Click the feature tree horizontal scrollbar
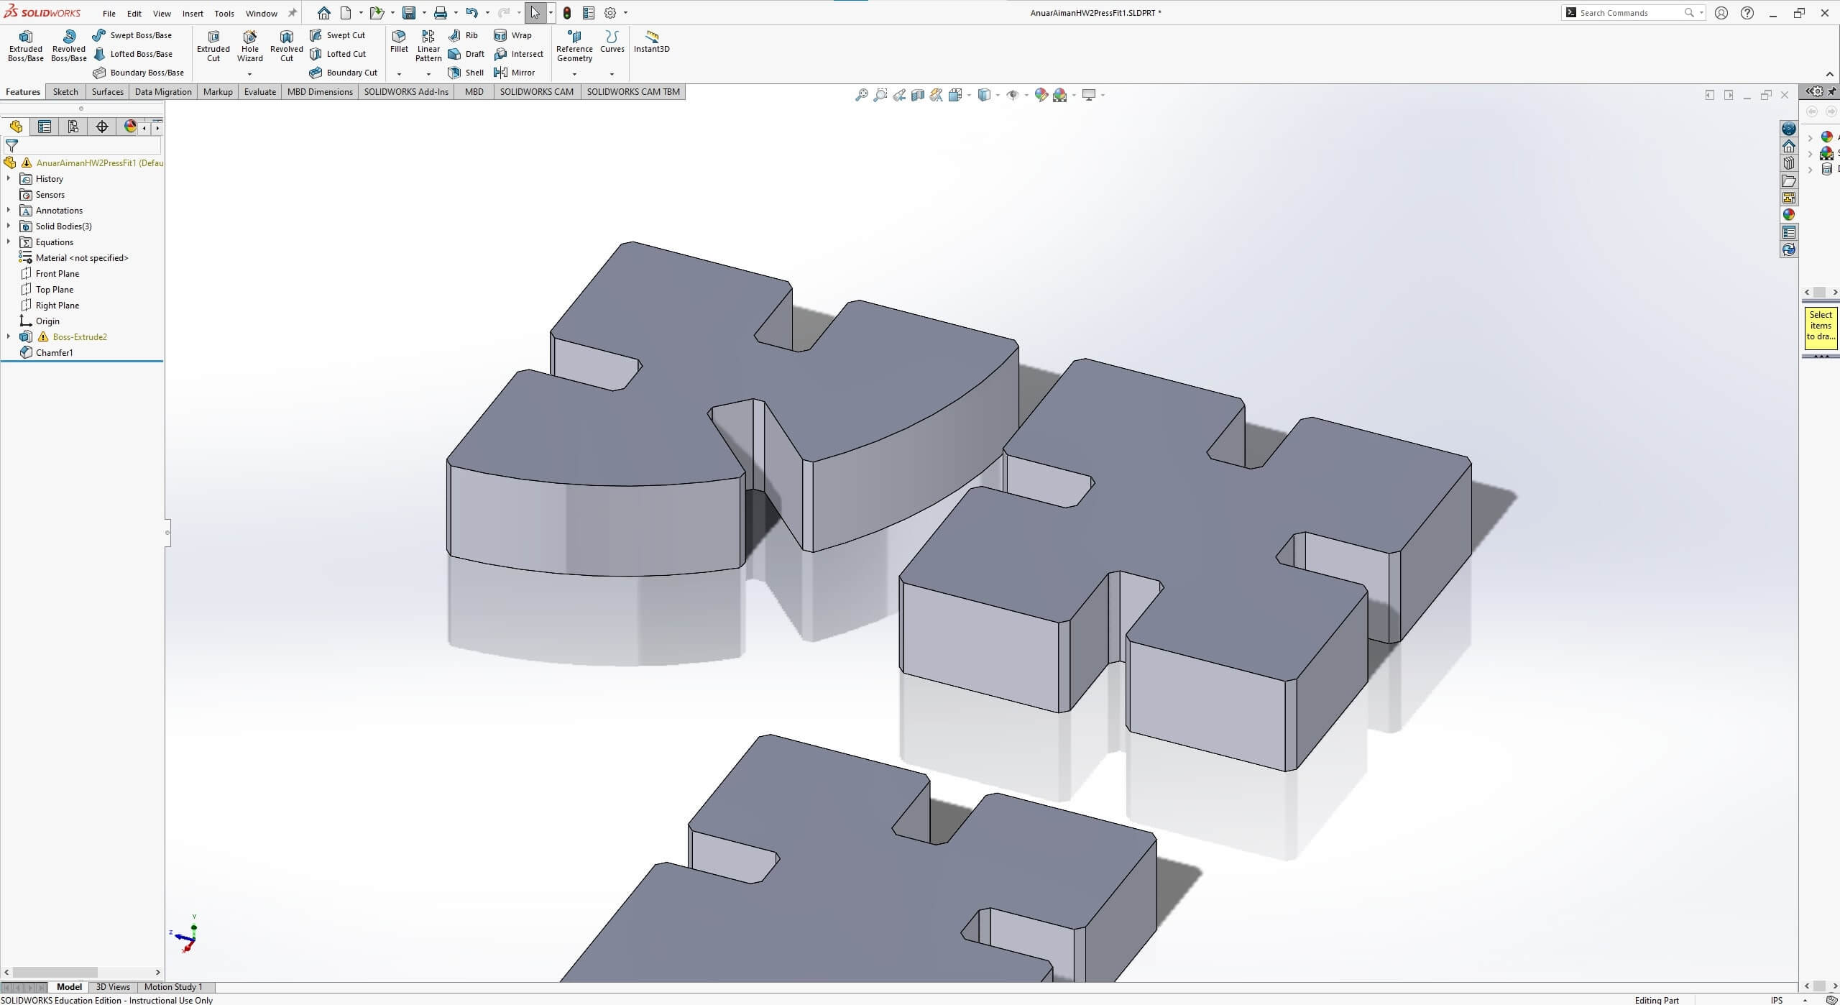This screenshot has height=1005, width=1840. pyautogui.click(x=55, y=972)
